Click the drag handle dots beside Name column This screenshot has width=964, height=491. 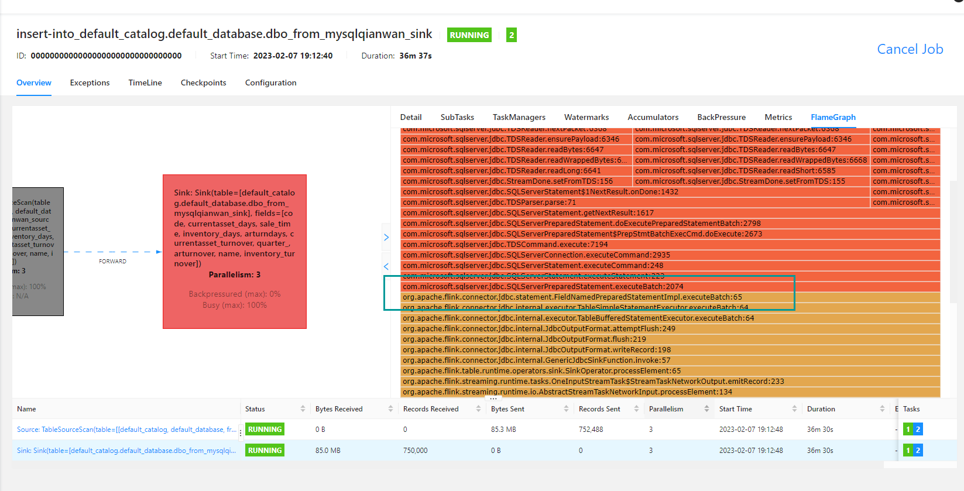tap(241, 434)
